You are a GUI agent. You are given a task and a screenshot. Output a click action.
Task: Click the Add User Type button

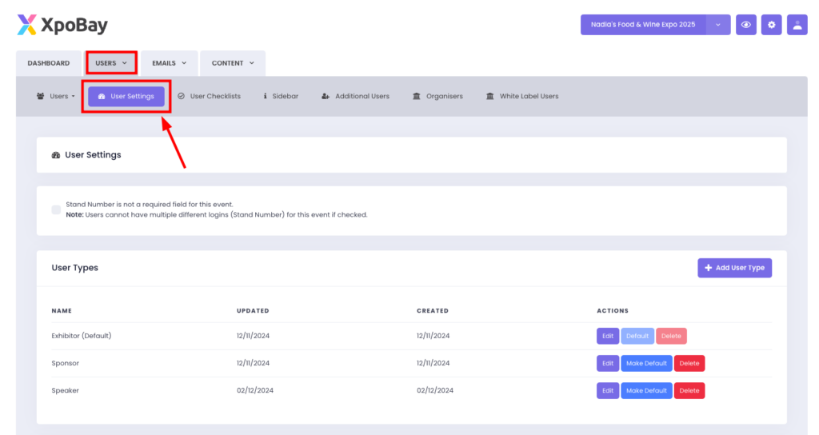734,268
